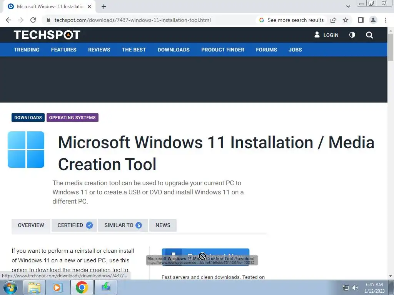Click the Chrome taskbar icon
The width and height of the screenshot is (394, 295).
(x=82, y=287)
